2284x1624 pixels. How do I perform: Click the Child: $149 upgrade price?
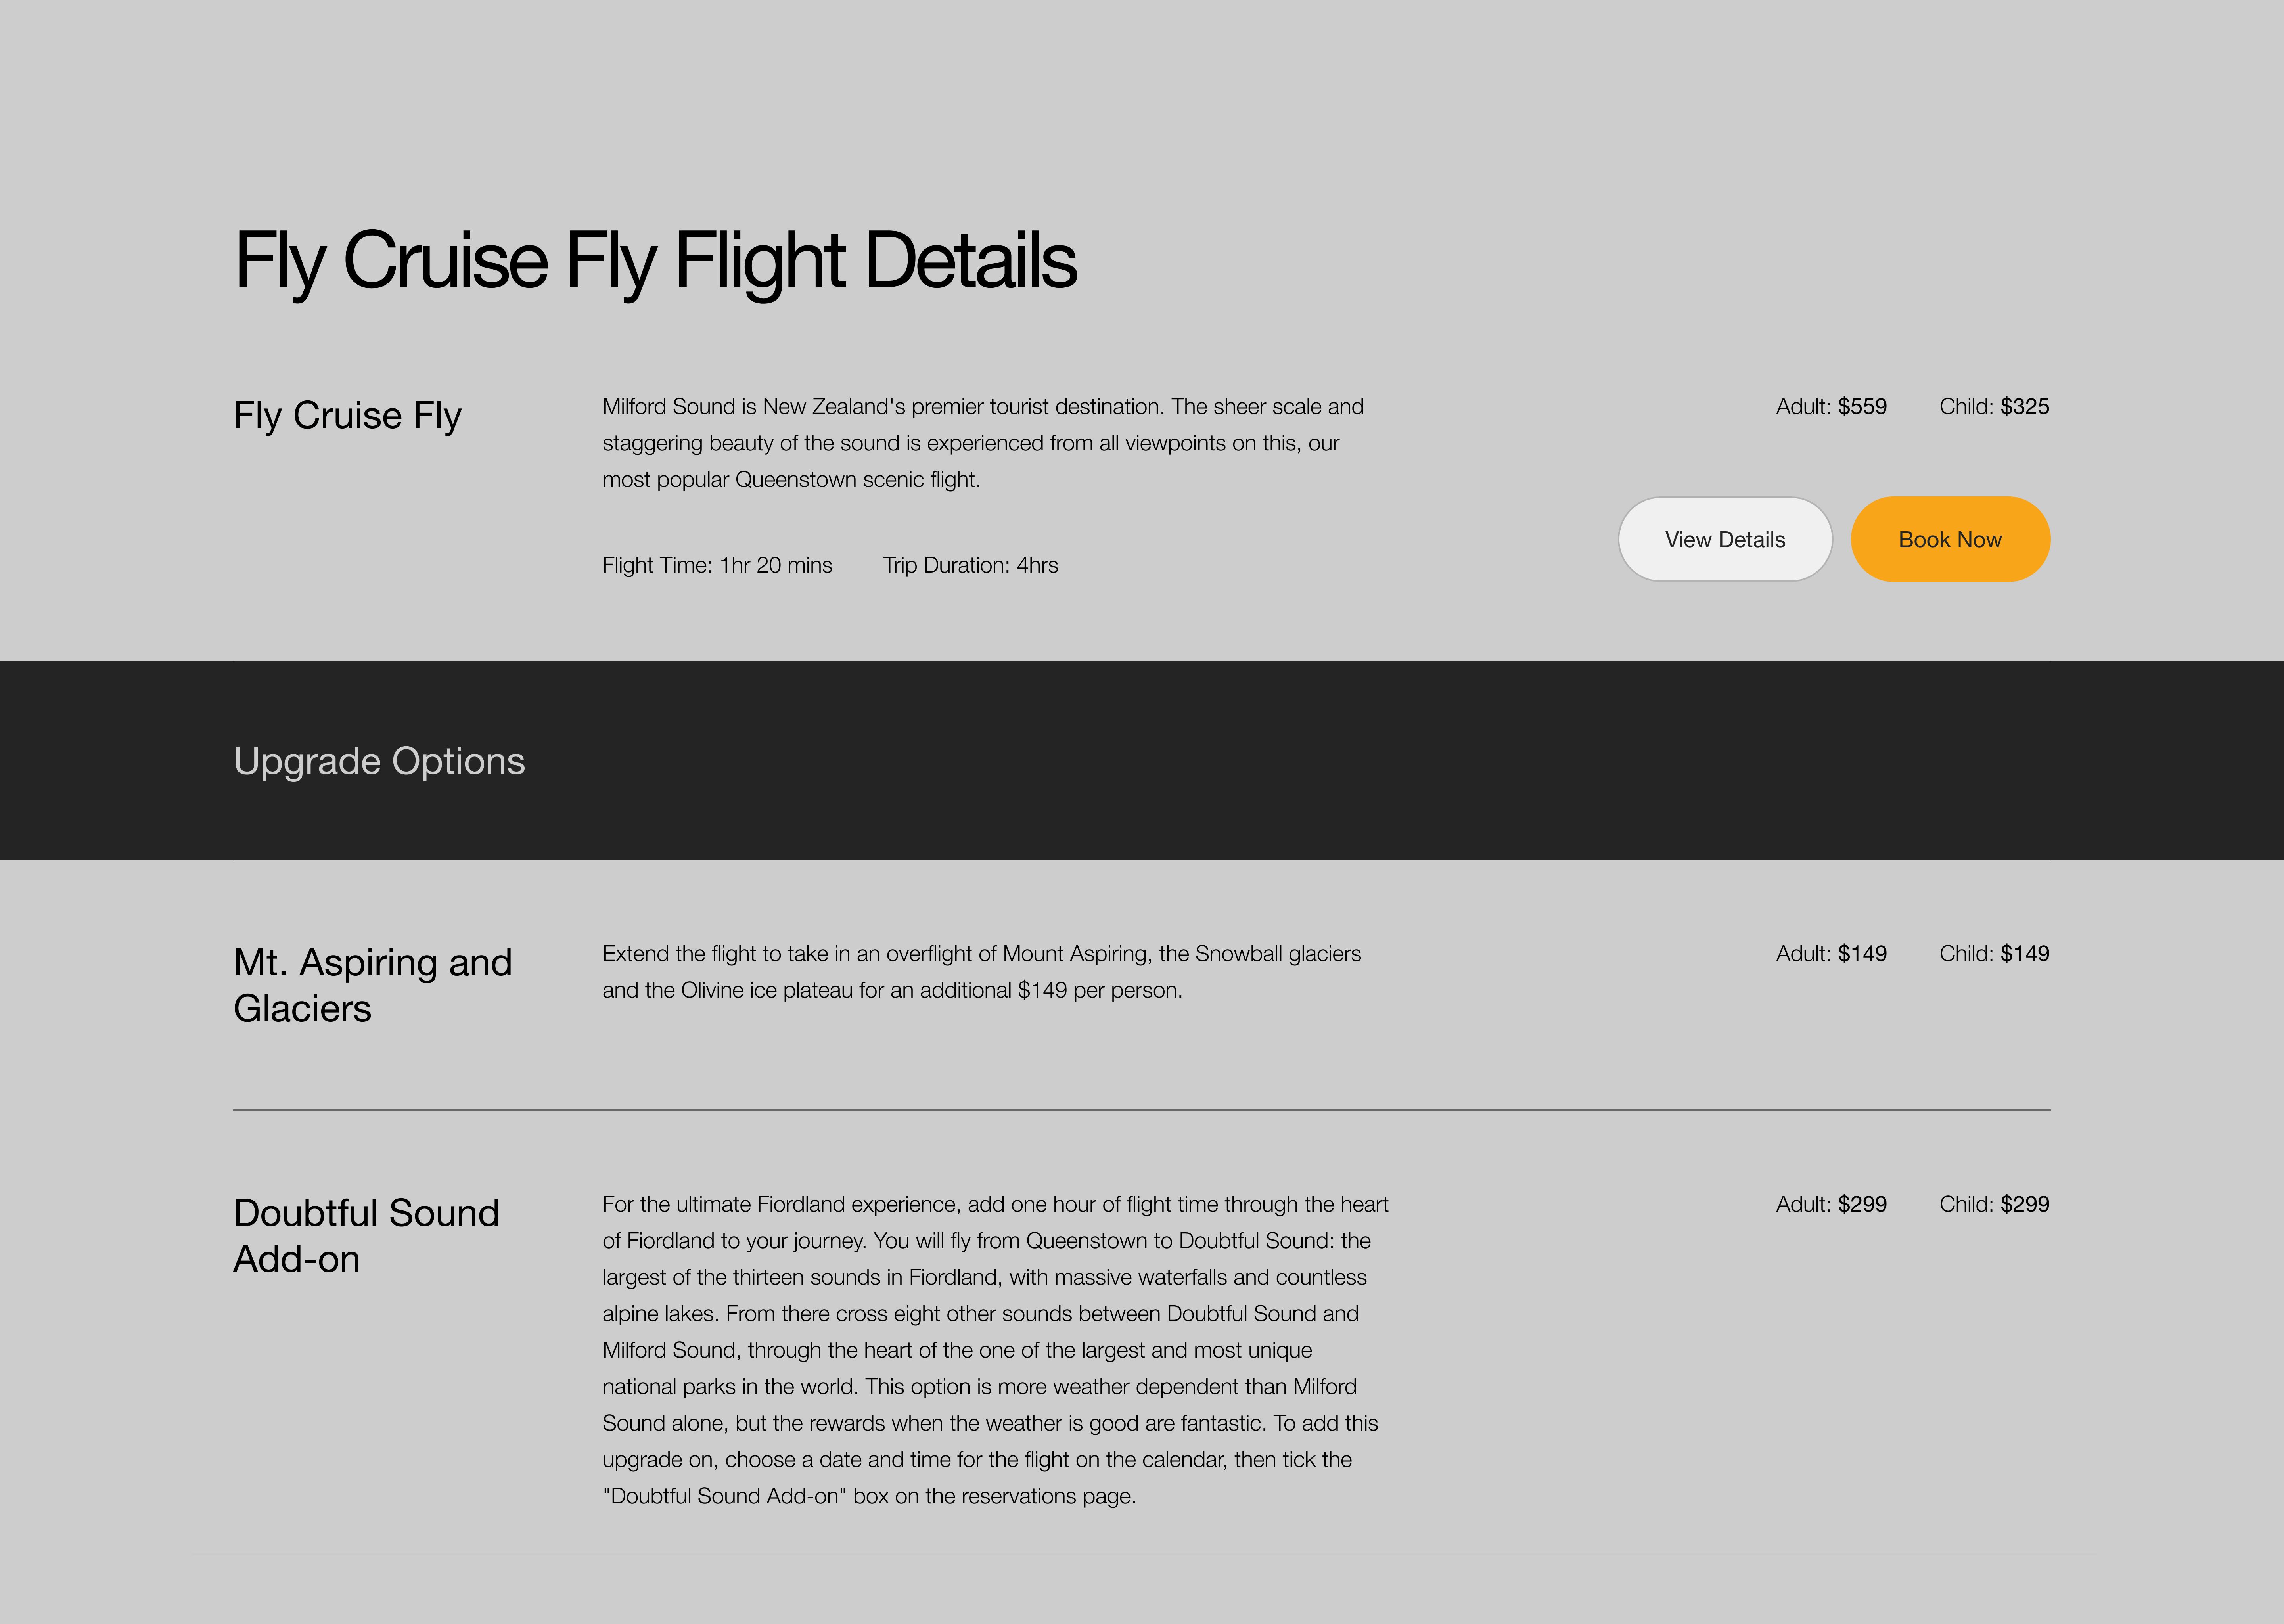[1994, 953]
